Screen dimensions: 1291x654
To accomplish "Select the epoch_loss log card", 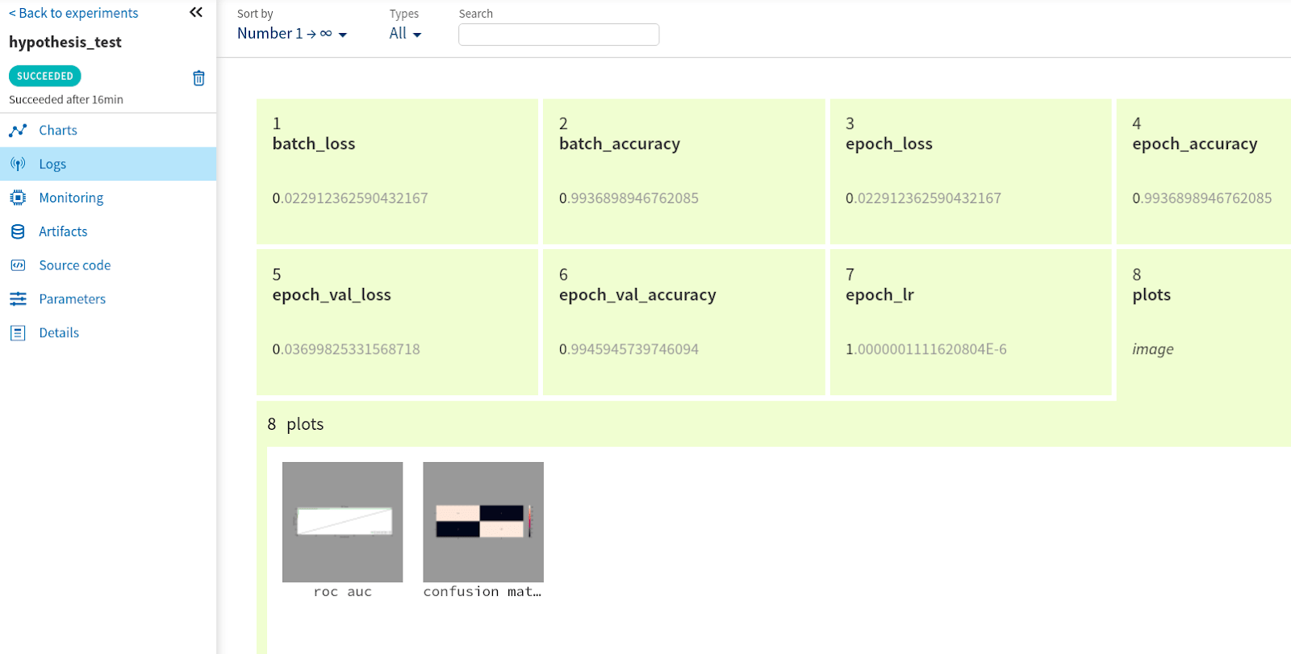I will (x=971, y=171).
